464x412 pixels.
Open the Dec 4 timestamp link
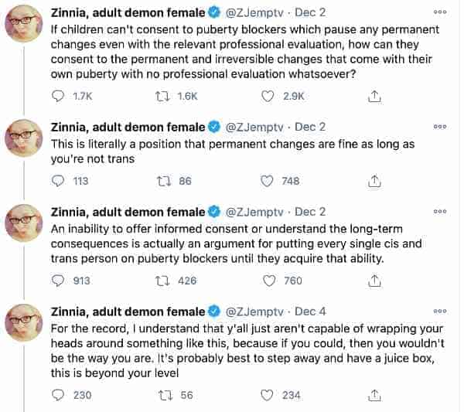[x=310, y=312]
